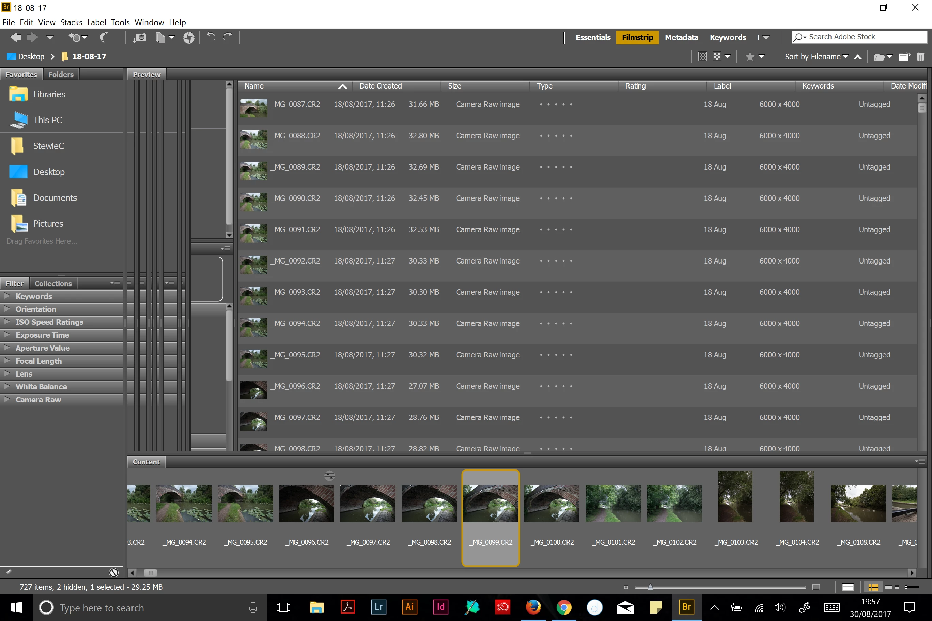Click the Clear filter icon in Filter panel
932x621 pixels.
(114, 572)
